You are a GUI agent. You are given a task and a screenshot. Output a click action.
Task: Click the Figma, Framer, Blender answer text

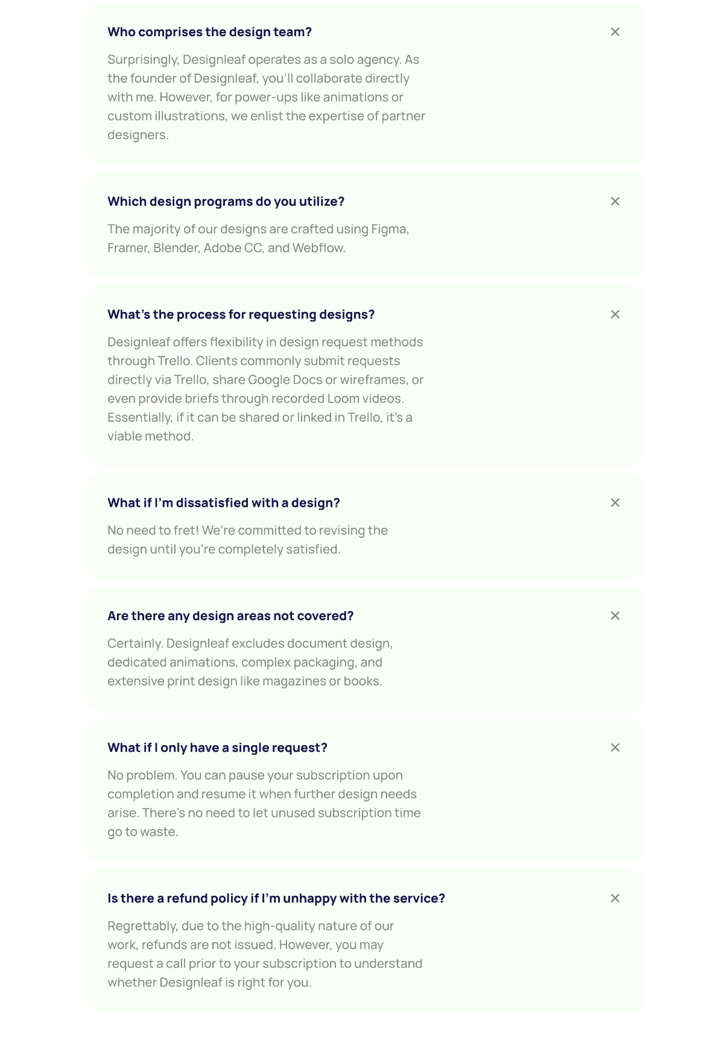tap(258, 238)
